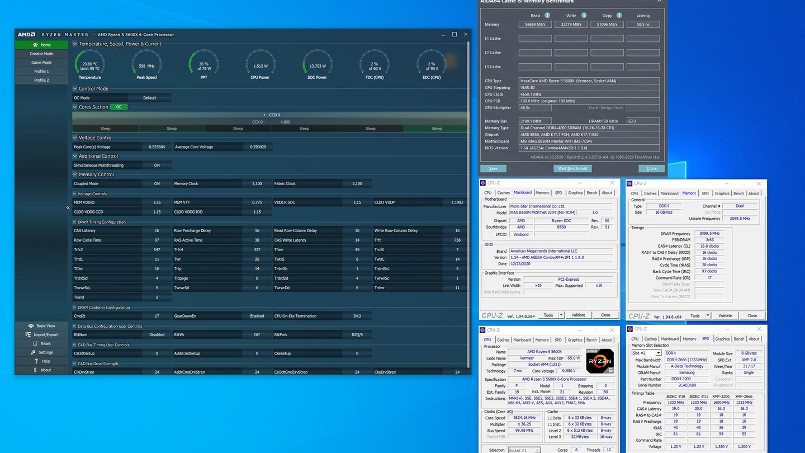This screenshot has width=805, height=453.
Task: Click the About info icon in sidebar
Action: pos(35,370)
